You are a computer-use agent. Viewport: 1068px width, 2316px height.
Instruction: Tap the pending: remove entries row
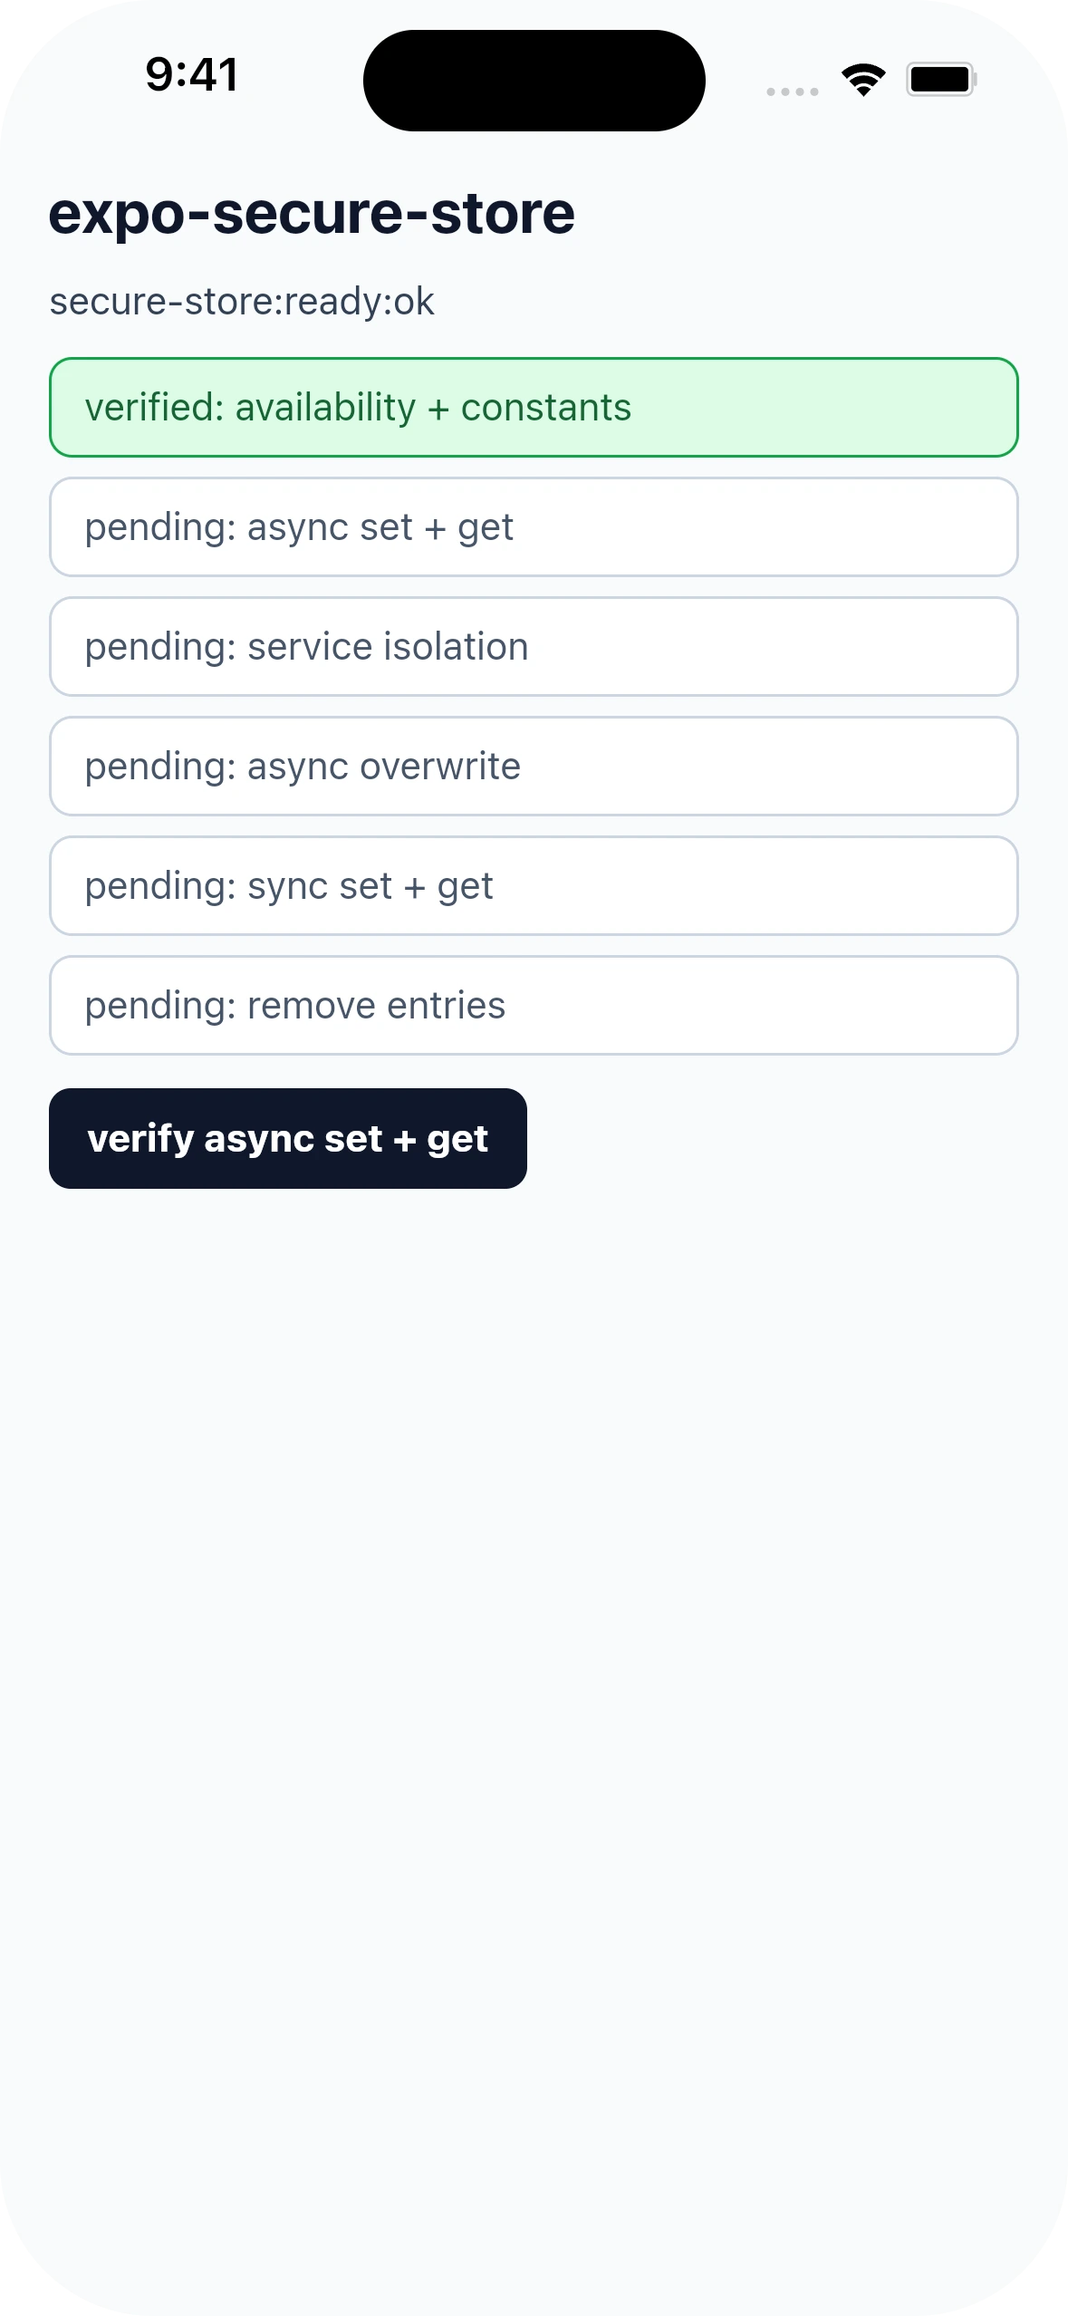tap(534, 1006)
